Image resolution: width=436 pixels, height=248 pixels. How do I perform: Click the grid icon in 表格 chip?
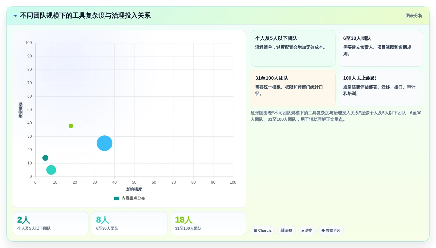(x=282, y=231)
